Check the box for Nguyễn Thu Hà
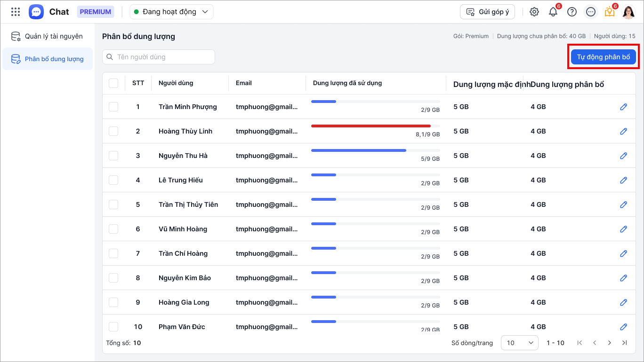 tap(113, 156)
